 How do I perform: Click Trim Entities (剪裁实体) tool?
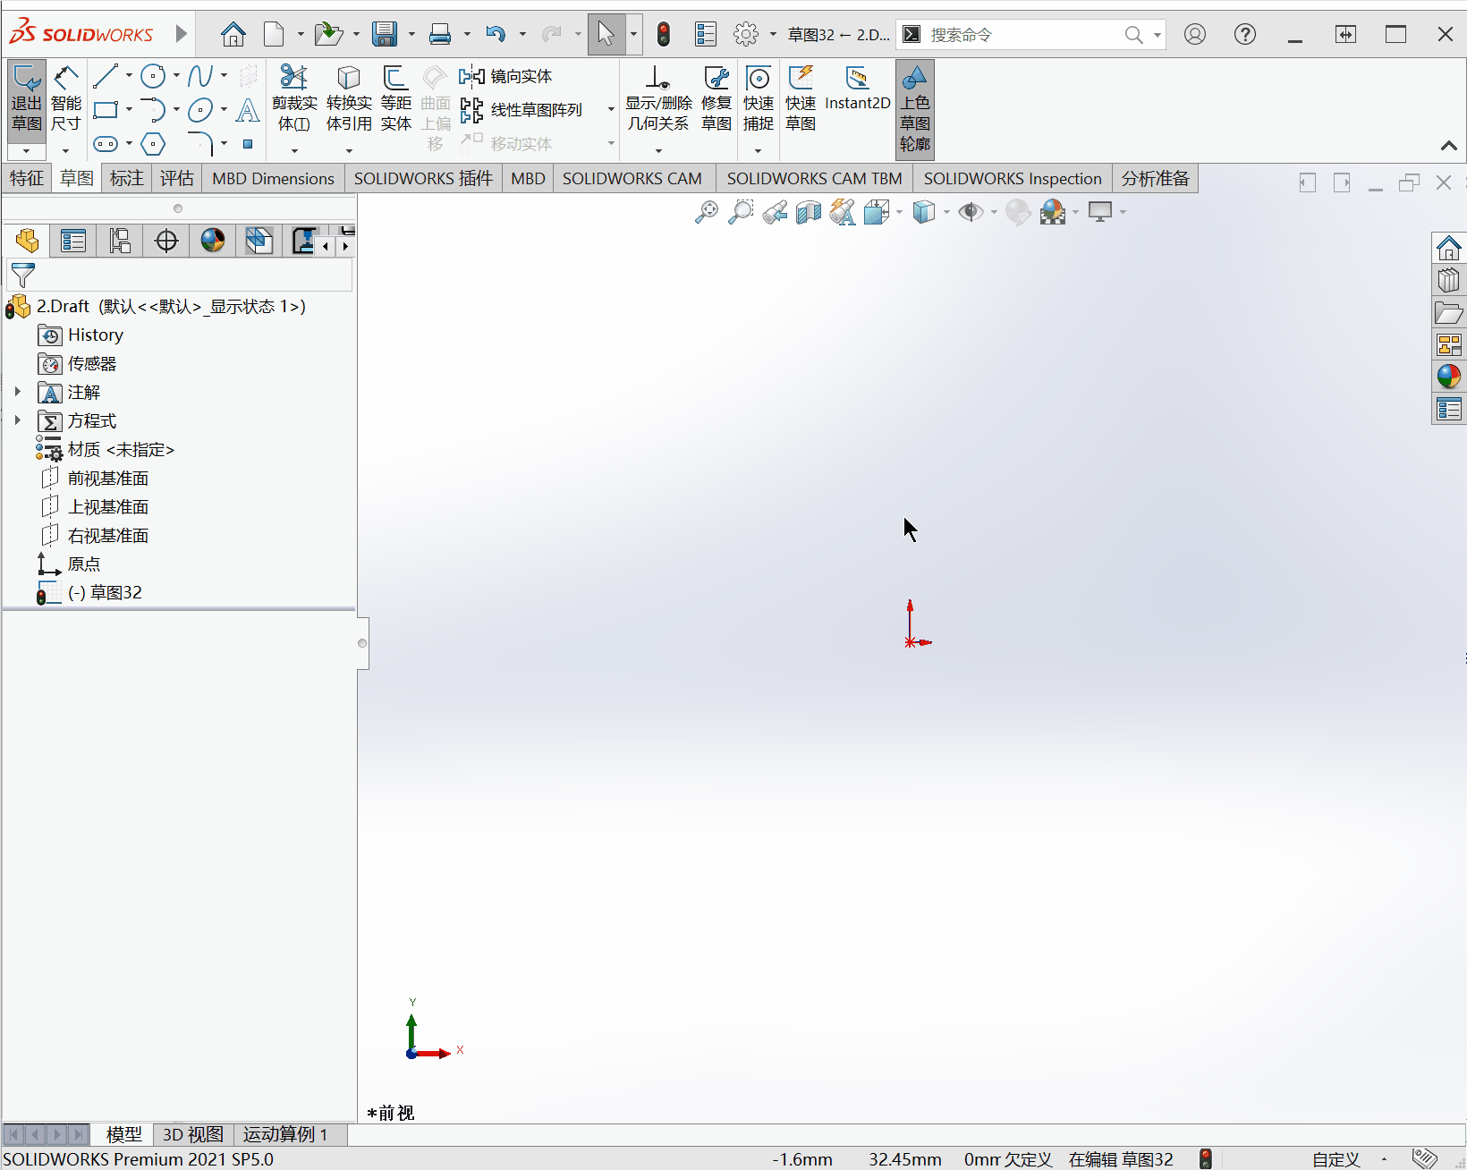(294, 98)
